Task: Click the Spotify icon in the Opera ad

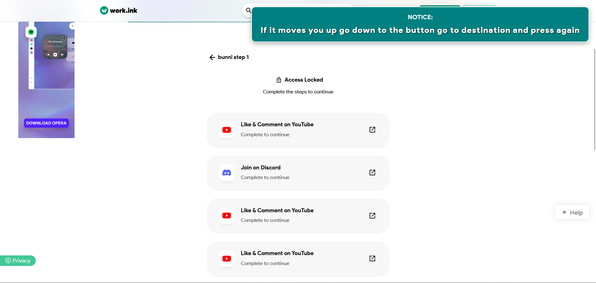Action: [31, 32]
